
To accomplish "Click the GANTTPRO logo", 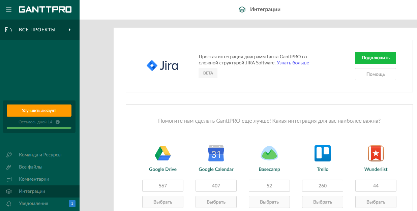I will point(46,9).
